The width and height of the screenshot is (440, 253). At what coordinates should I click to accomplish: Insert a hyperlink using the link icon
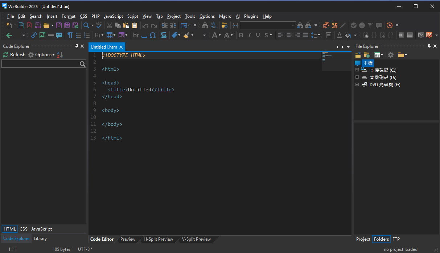point(34,35)
